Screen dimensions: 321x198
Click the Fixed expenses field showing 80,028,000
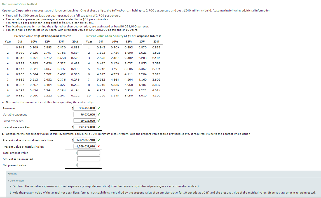point(85,121)
